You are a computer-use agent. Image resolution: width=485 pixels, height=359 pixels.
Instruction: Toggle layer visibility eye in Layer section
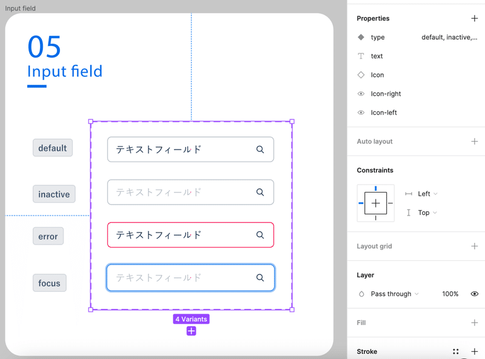pyautogui.click(x=475, y=294)
